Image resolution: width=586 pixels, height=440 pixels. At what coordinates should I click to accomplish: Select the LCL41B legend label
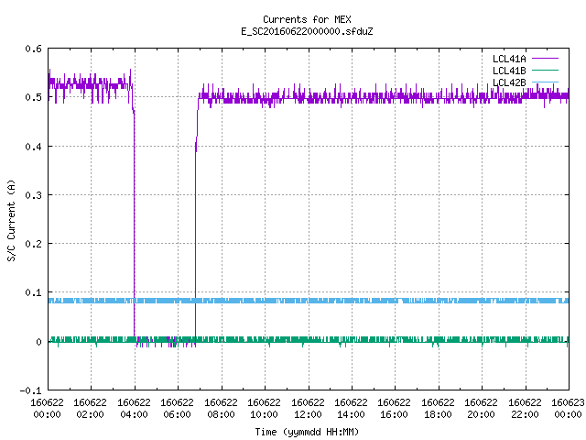point(509,71)
